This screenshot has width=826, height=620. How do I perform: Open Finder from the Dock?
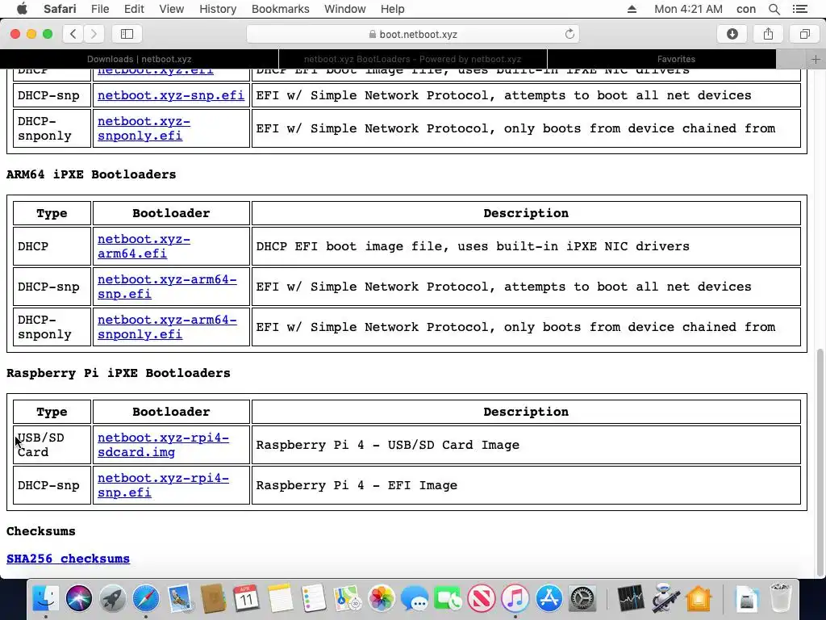(46, 598)
